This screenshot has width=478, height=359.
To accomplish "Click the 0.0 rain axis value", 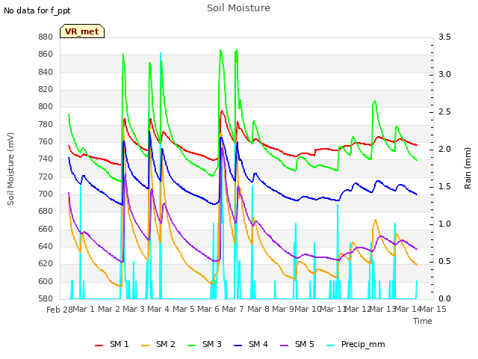I will click(444, 299).
